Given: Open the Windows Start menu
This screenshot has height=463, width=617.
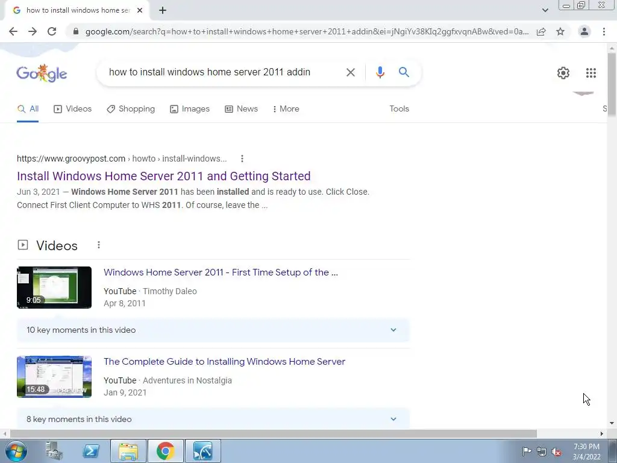Looking at the screenshot, I should 16,451.
